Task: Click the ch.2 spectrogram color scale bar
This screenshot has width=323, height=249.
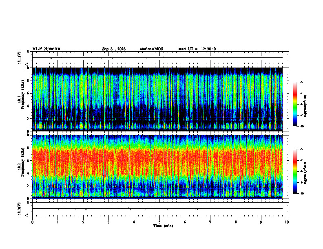Action: [x=295, y=171]
